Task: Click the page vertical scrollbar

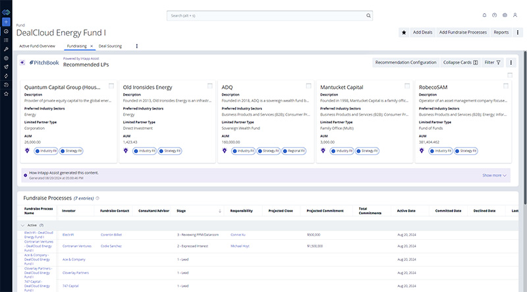Action: point(525,128)
